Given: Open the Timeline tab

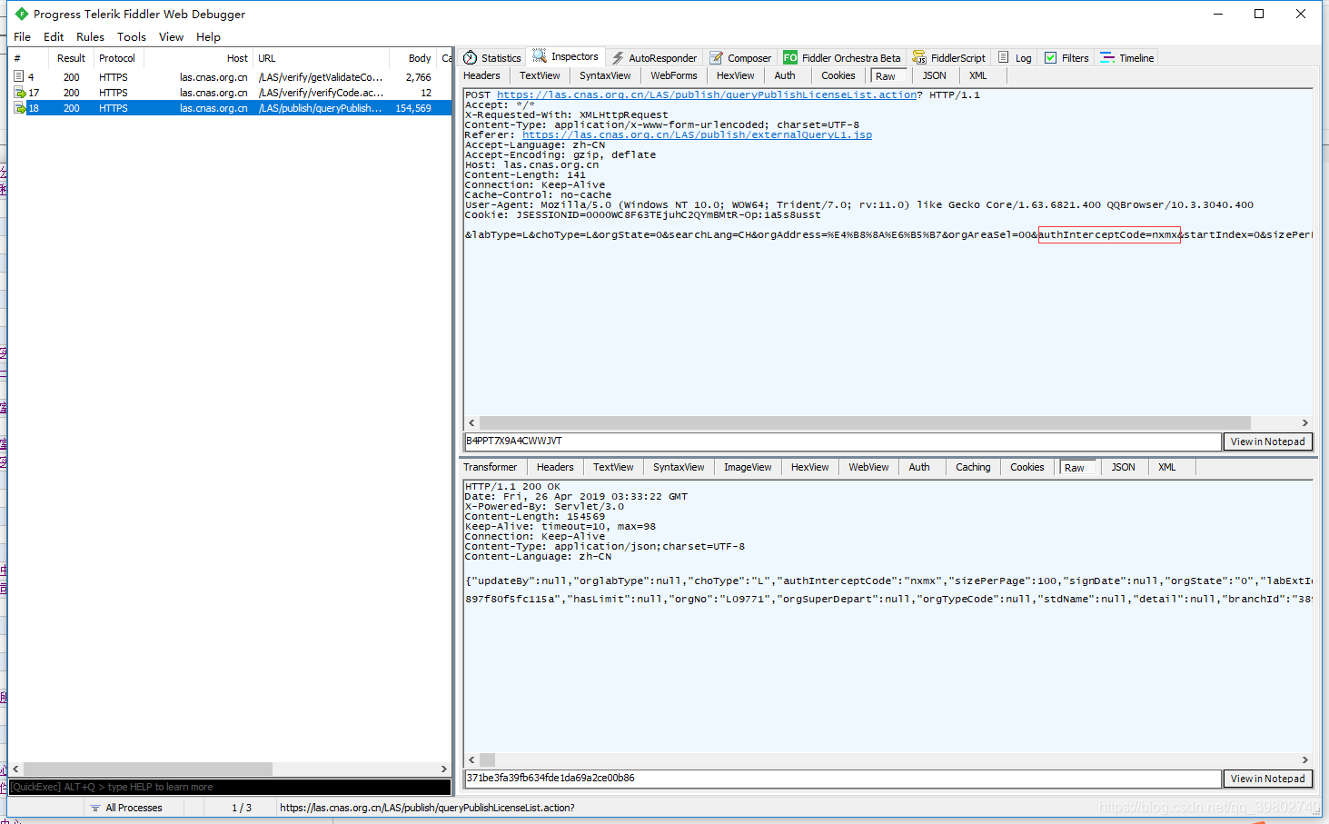Looking at the screenshot, I should [1126, 58].
